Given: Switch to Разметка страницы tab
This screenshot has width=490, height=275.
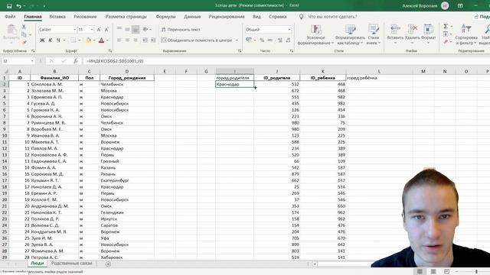Looking at the screenshot, I should pyautogui.click(x=126, y=17).
